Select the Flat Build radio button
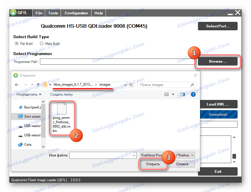 [17, 43]
